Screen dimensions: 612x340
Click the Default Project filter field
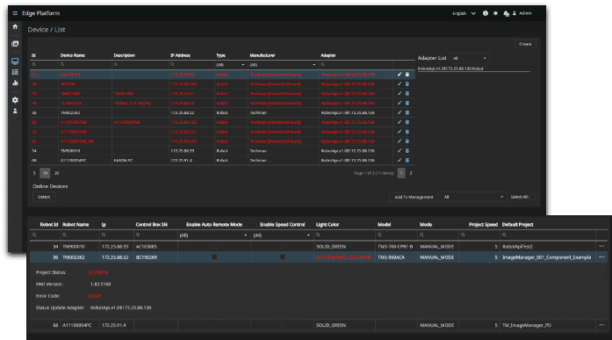coord(547,235)
